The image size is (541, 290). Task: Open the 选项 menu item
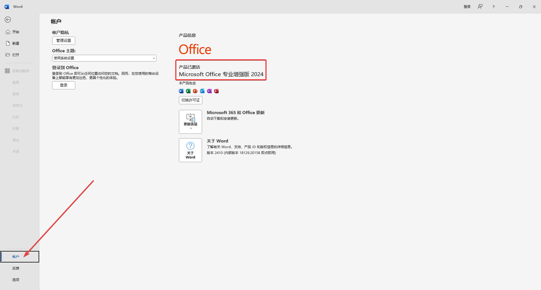(x=16, y=279)
